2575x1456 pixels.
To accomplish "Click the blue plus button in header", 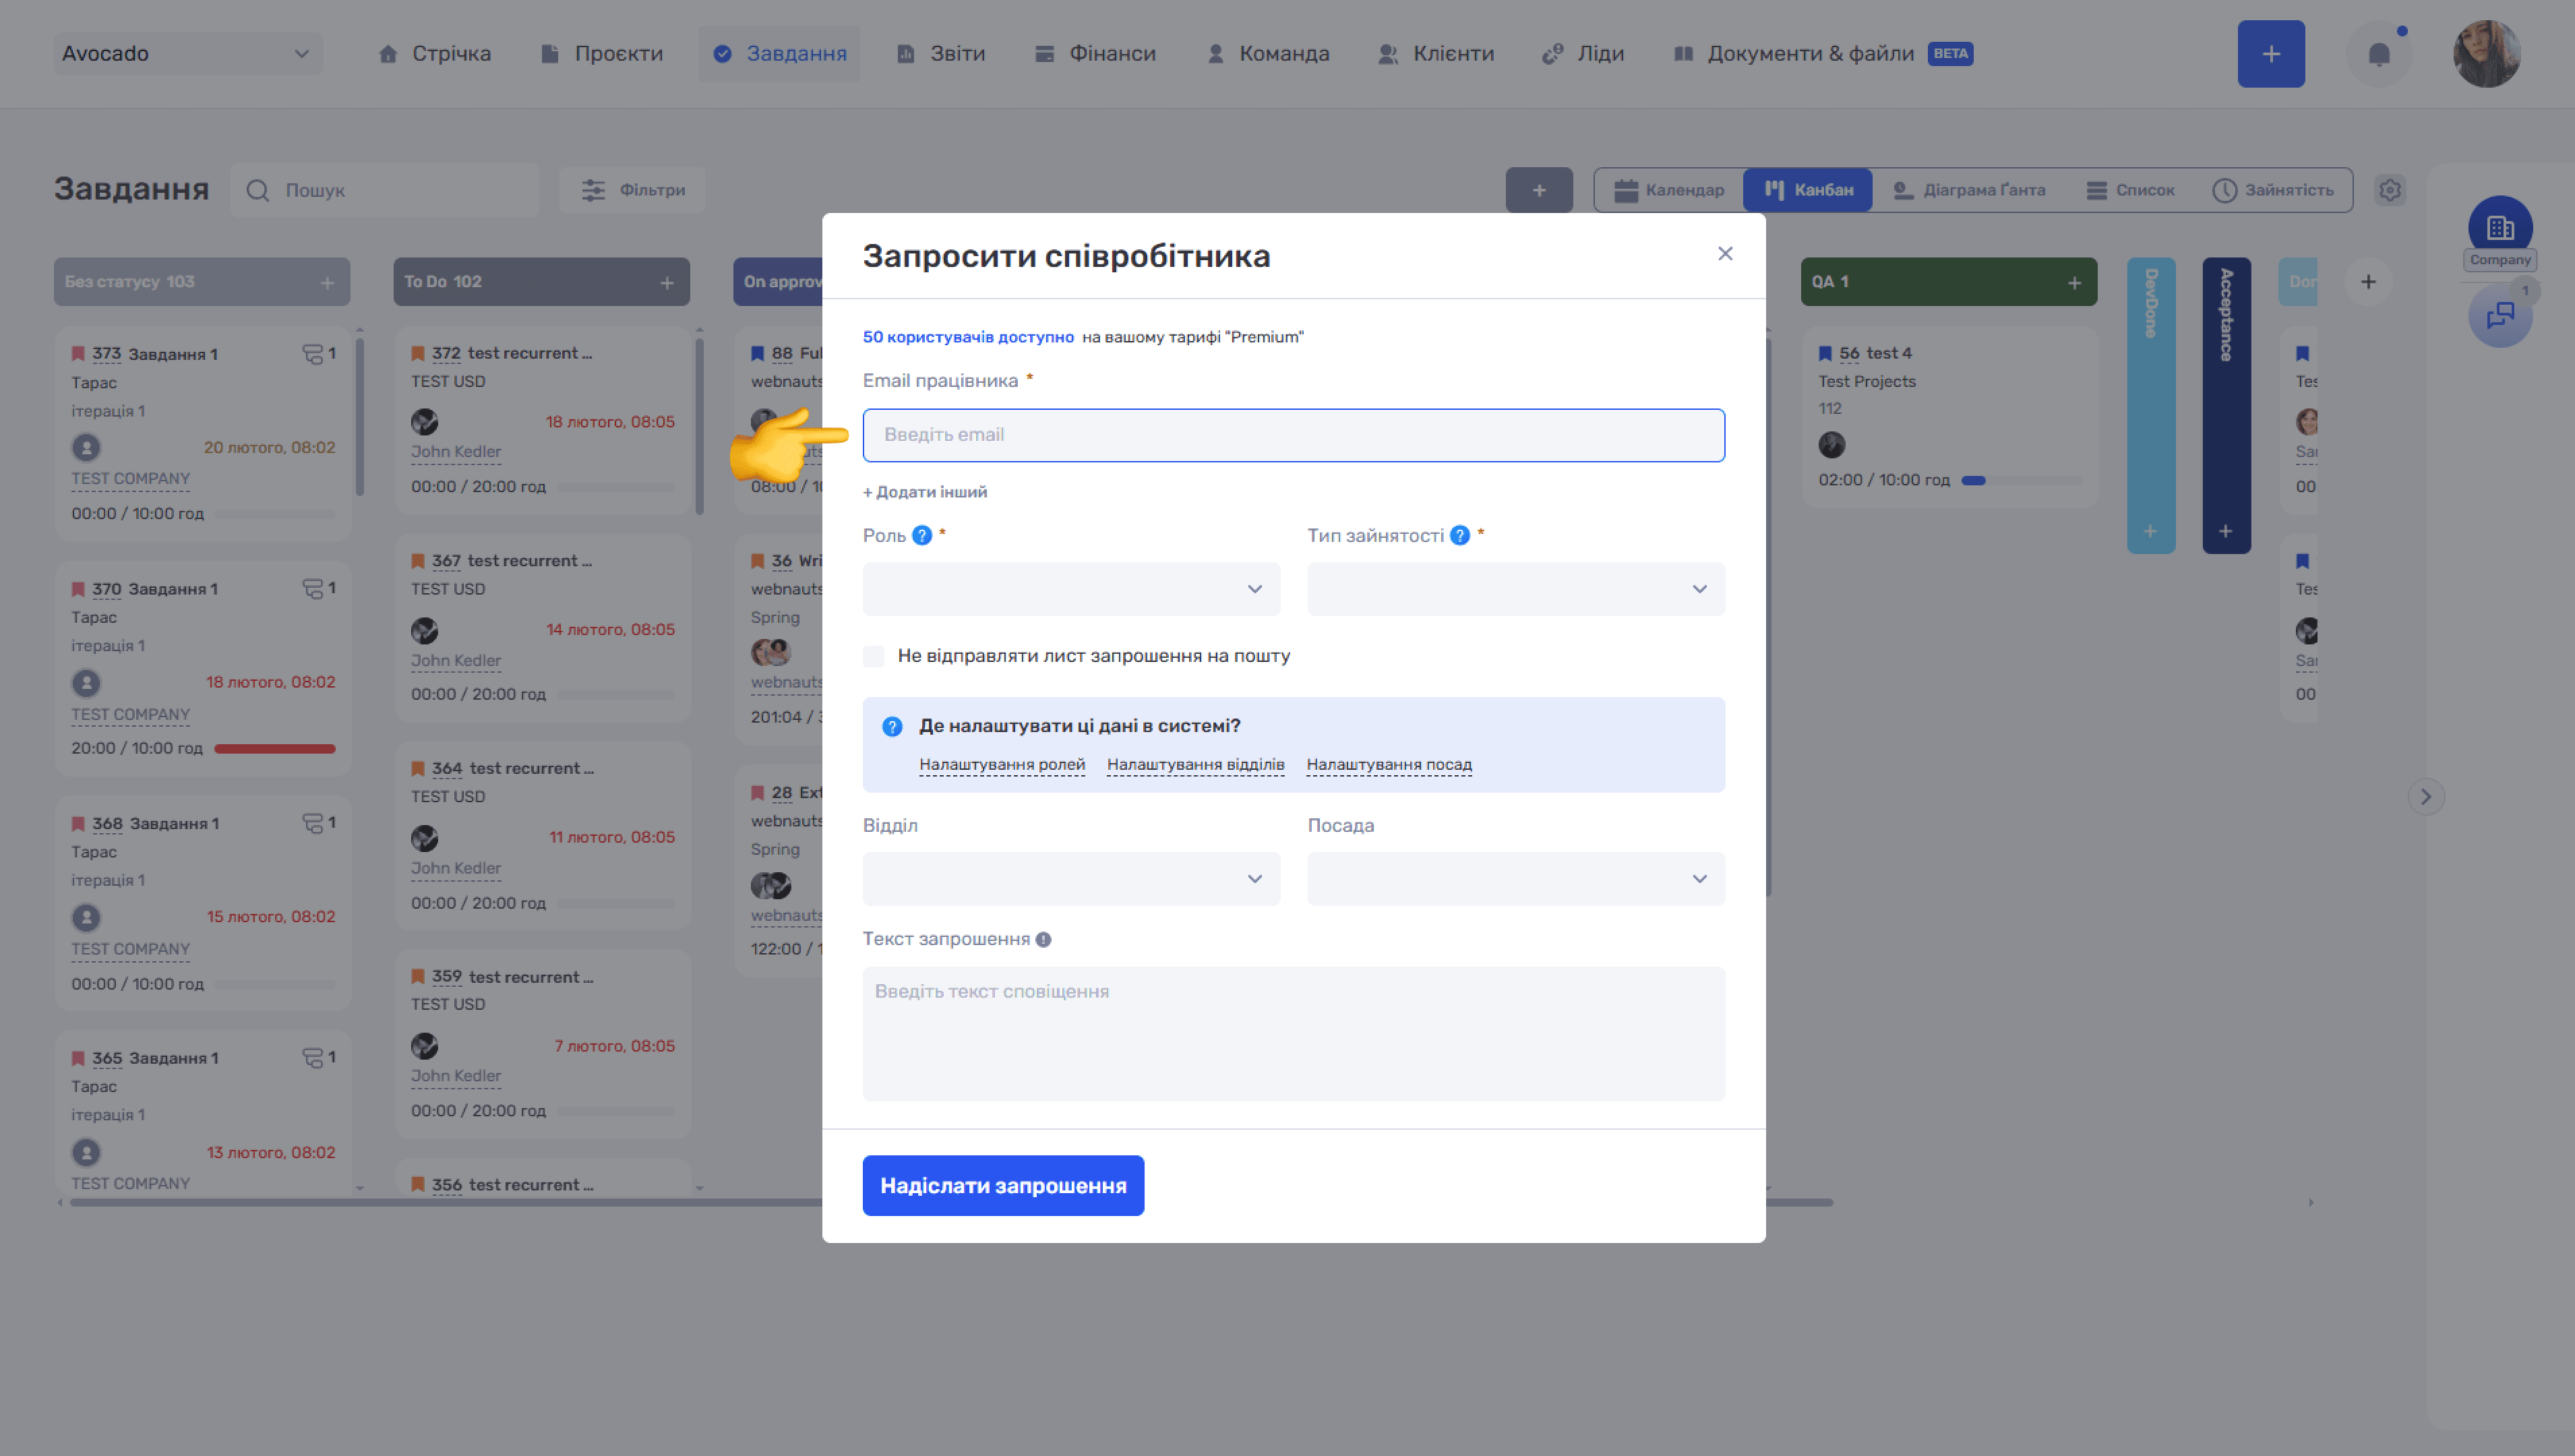I will point(2271,54).
